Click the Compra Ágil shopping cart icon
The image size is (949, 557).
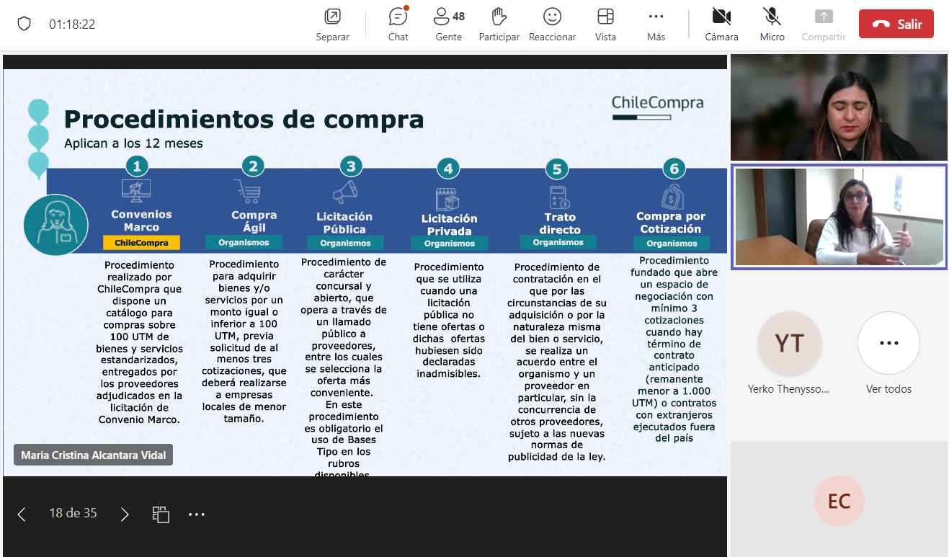(x=248, y=191)
